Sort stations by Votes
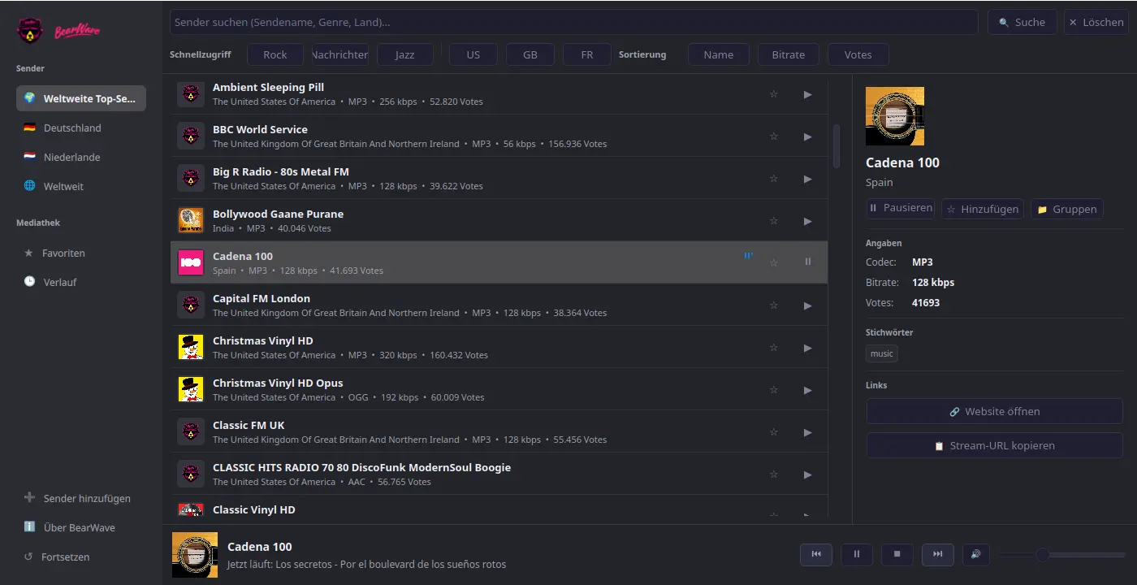The width and height of the screenshot is (1137, 585). tap(858, 54)
